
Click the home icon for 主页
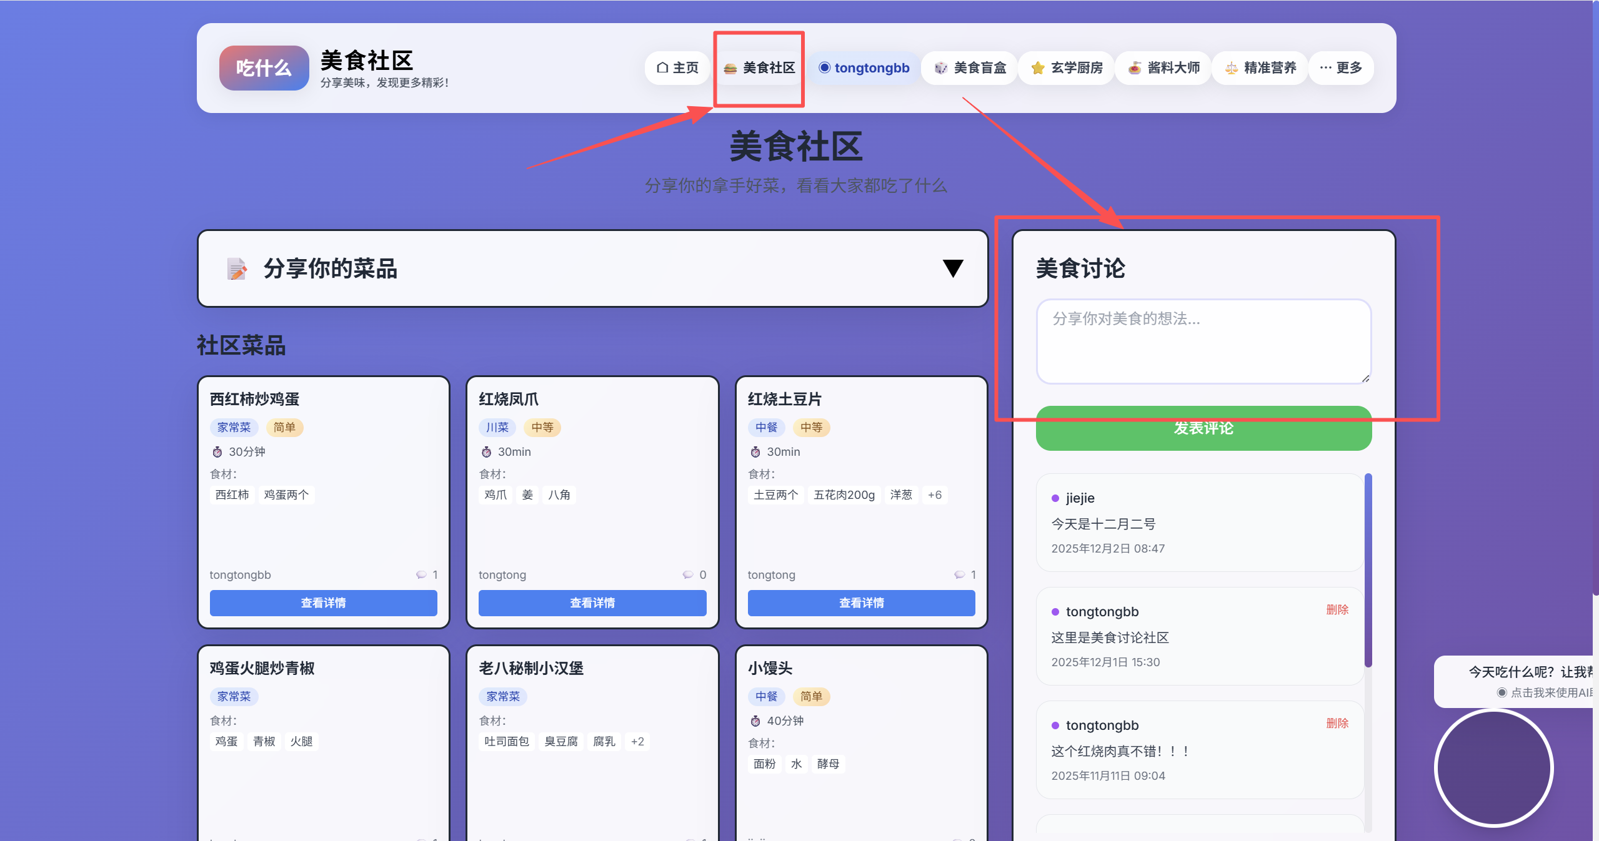click(x=662, y=67)
